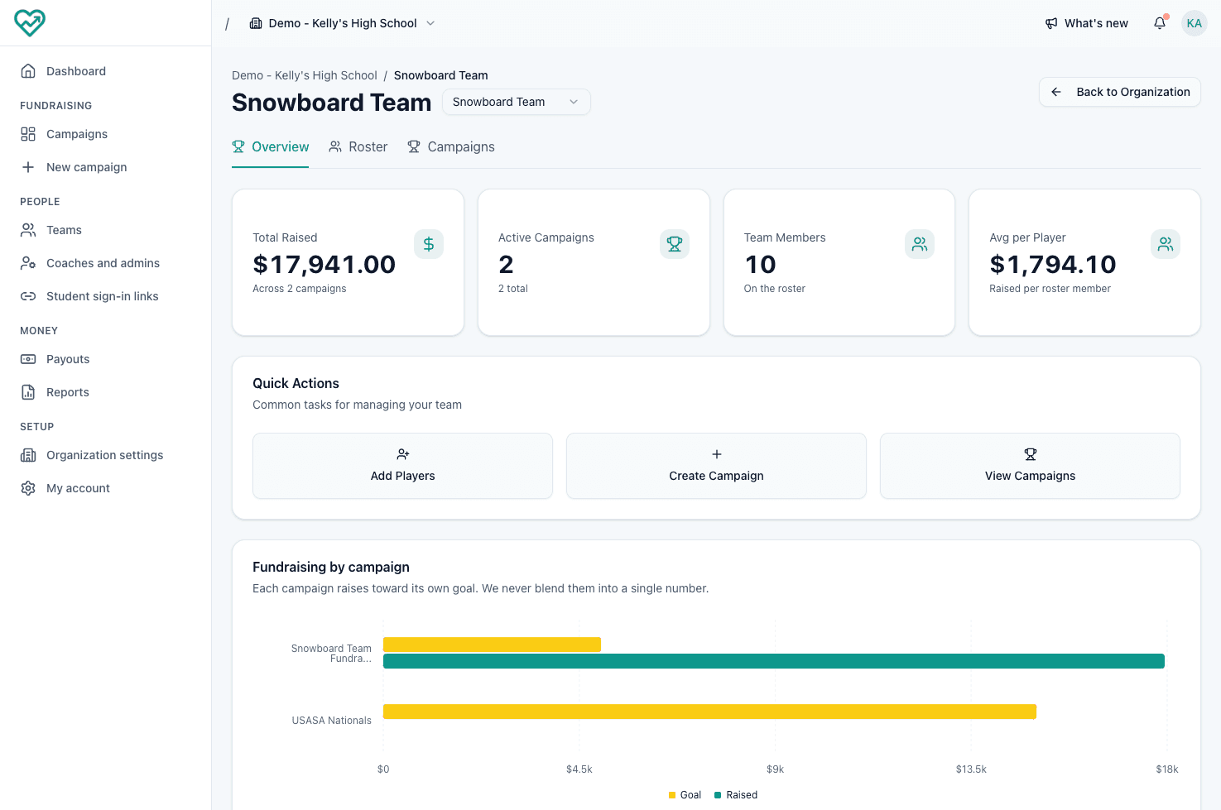Click the people icon in Team Members card

click(x=920, y=244)
